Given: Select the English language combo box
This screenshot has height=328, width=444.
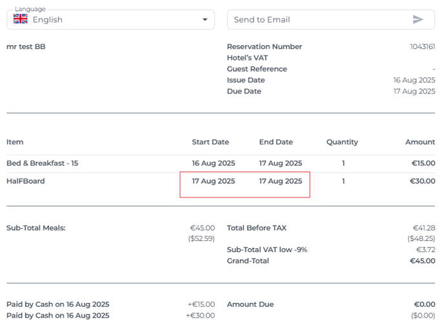Looking at the screenshot, I should [x=111, y=19].
